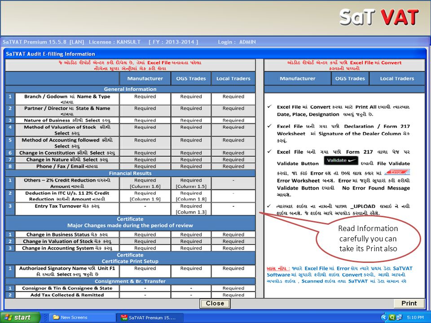The image size is (431, 323).
Task: Select Local Traders header in left table
Action: tap(233, 79)
